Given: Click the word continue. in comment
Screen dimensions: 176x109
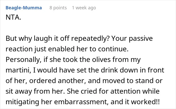Looking at the screenshot, I should click(113, 49).
